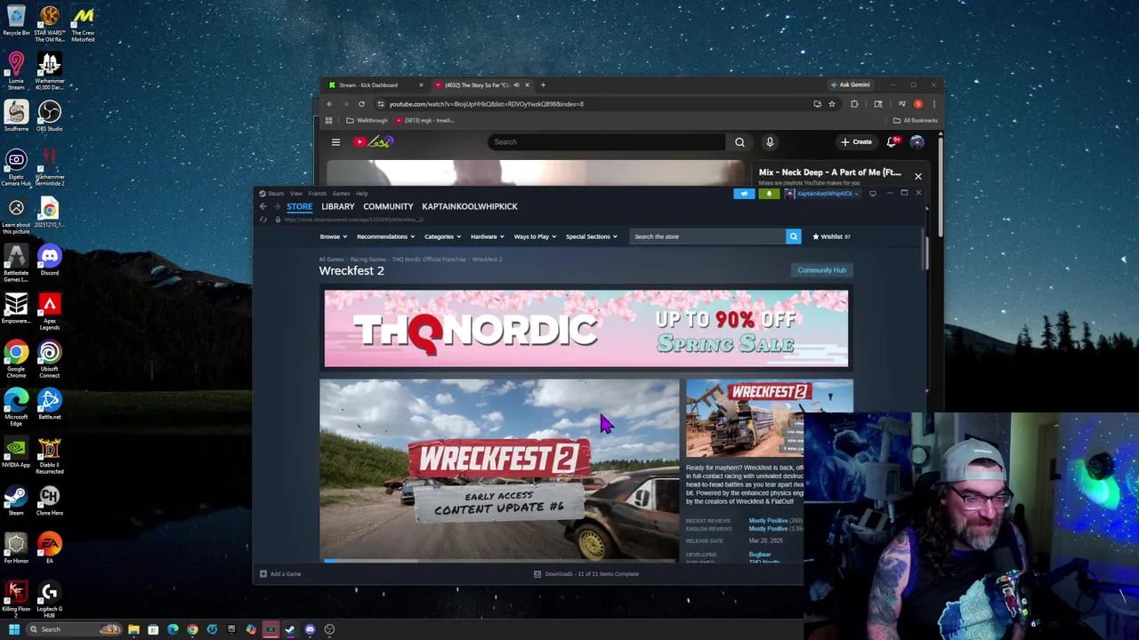Bookmark page with Chrome star icon
The image size is (1139, 640).
click(x=832, y=104)
